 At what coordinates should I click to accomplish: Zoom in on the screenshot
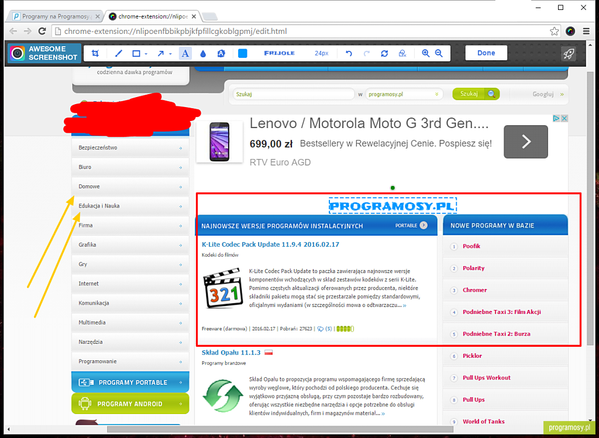click(426, 53)
